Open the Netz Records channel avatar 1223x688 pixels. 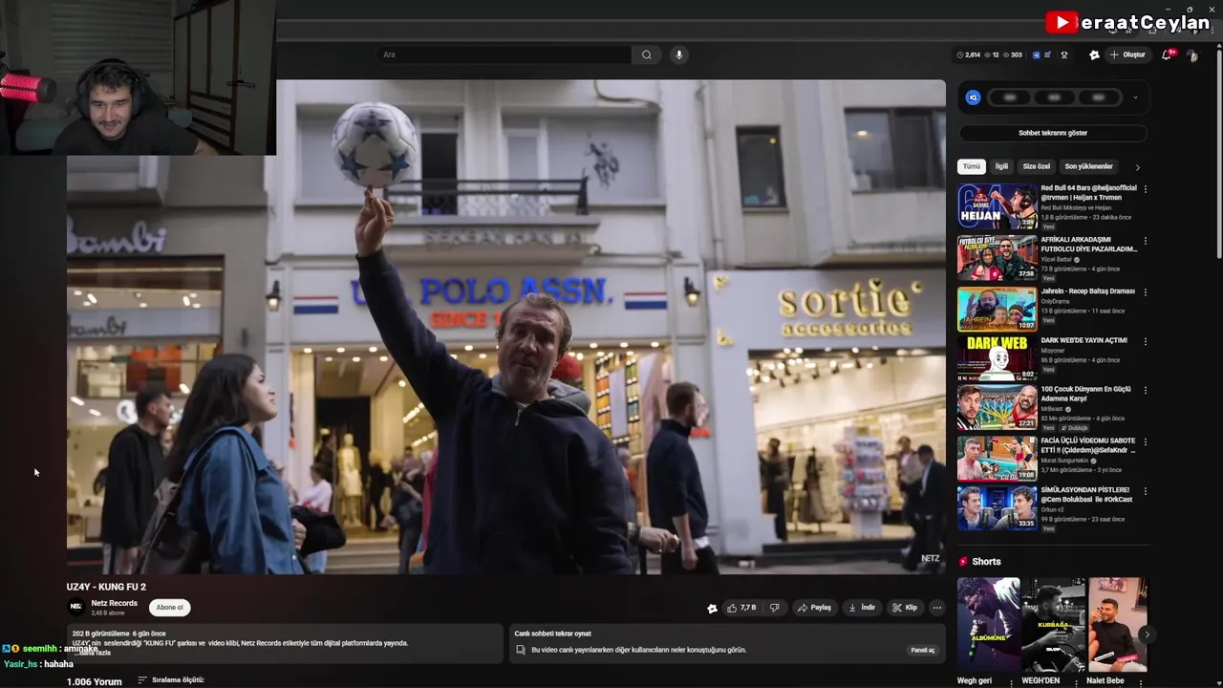click(x=76, y=607)
